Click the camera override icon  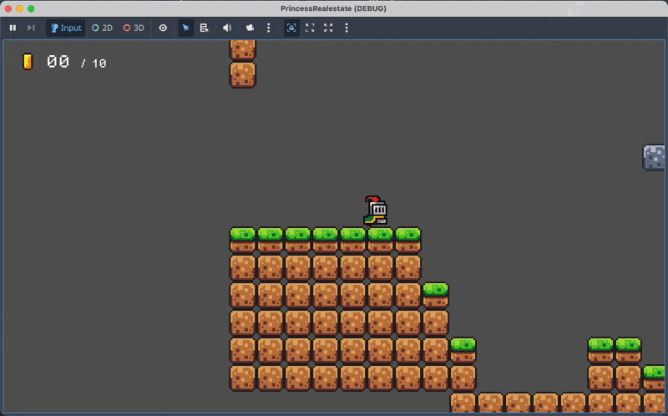250,28
